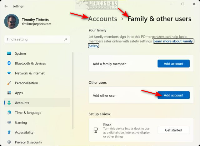The height and width of the screenshot is (146, 200).
Task: Go back using the back arrow
Action: (6, 6)
